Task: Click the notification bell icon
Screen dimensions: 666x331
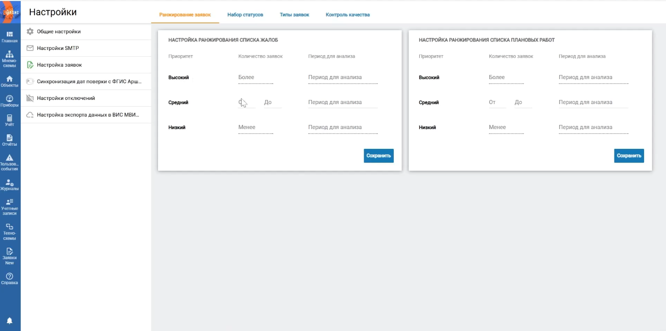Action: (x=9, y=321)
